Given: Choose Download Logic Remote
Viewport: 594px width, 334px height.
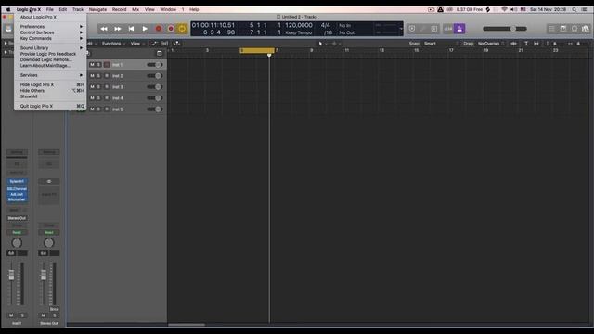Looking at the screenshot, I should click(50, 59).
